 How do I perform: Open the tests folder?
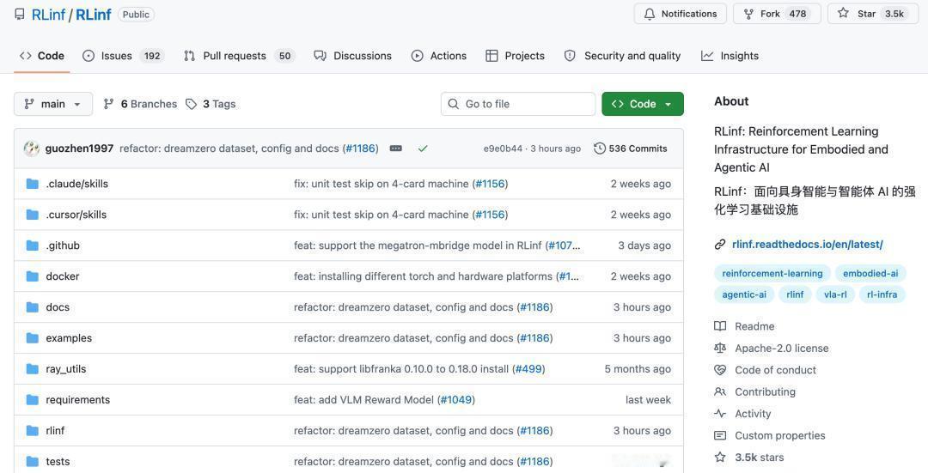pyautogui.click(x=58, y=461)
